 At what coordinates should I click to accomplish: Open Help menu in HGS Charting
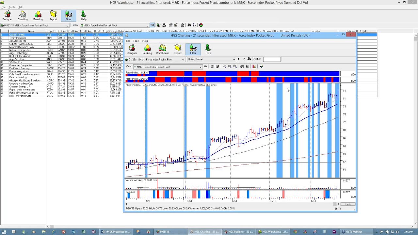pyautogui.click(x=145, y=41)
